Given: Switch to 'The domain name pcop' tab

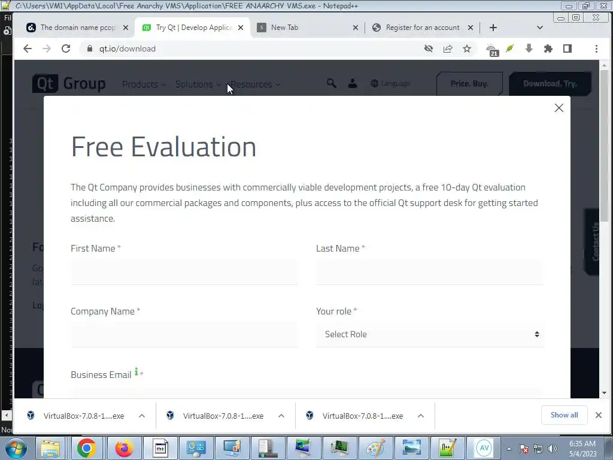Looking at the screenshot, I should [x=77, y=28].
